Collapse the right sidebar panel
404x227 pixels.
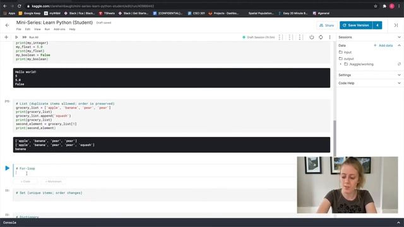(396, 25)
